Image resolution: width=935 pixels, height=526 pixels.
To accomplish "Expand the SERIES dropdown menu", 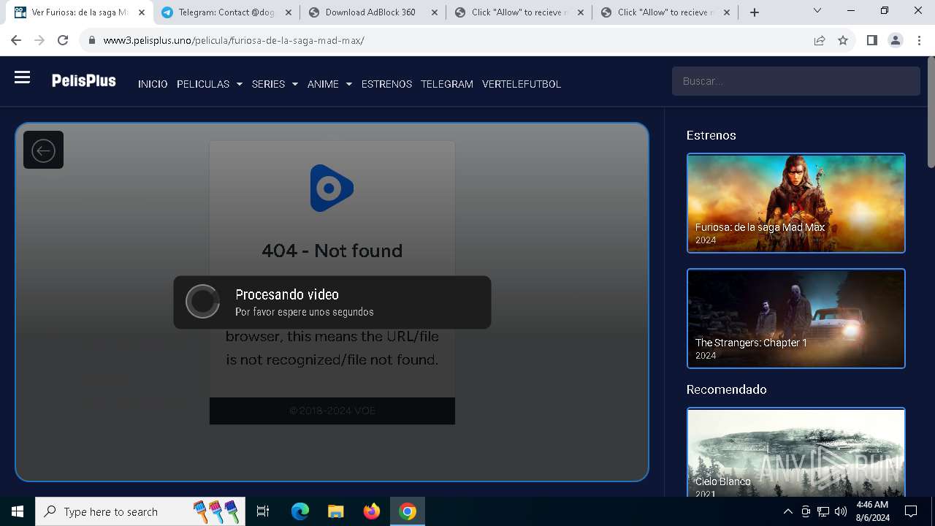I will 275,84.
